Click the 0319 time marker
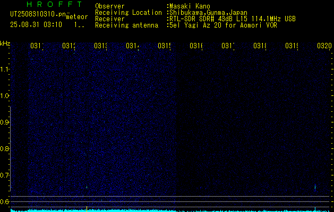The image size is (334, 212). pyautogui.click(x=292, y=46)
